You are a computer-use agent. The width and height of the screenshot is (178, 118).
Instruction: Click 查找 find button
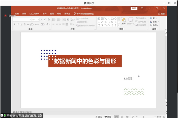[153, 18]
